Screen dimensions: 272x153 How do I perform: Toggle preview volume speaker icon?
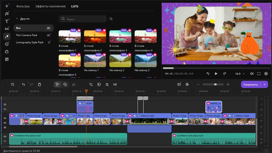(252, 74)
